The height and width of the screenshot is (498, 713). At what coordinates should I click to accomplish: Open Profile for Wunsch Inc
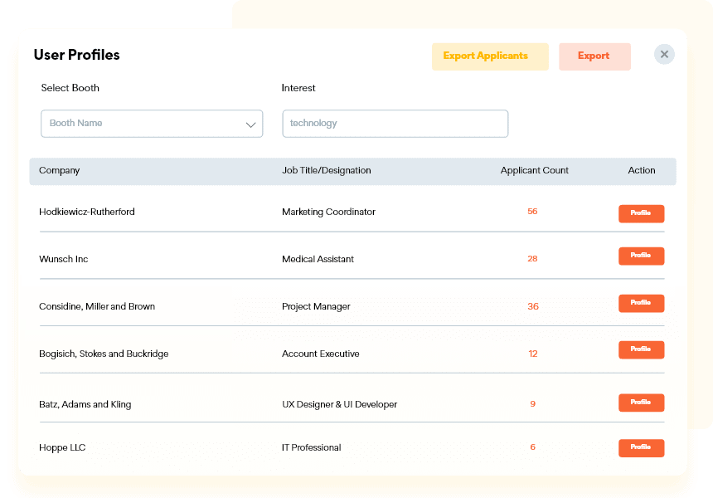[641, 256]
